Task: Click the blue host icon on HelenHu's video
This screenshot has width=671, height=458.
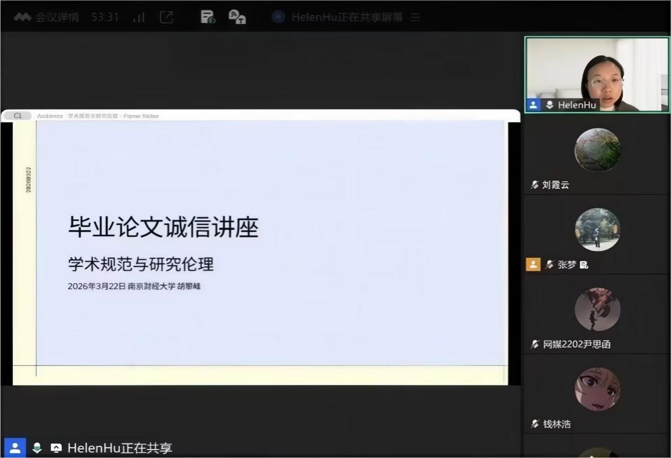Action: click(533, 105)
